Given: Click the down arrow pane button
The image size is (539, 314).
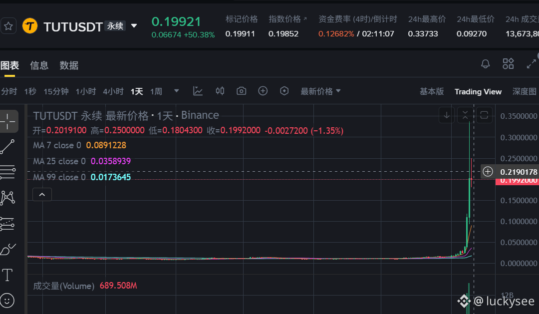Looking at the screenshot, I should tap(447, 115).
